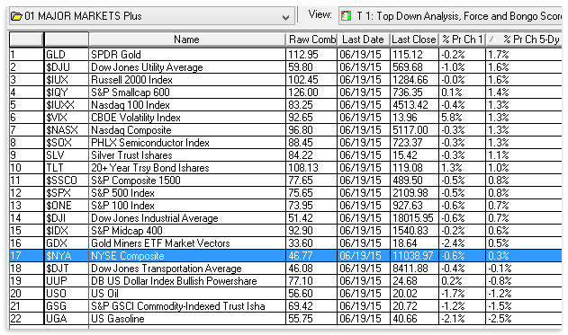Select the GSG symbol cell

[x=67, y=306]
